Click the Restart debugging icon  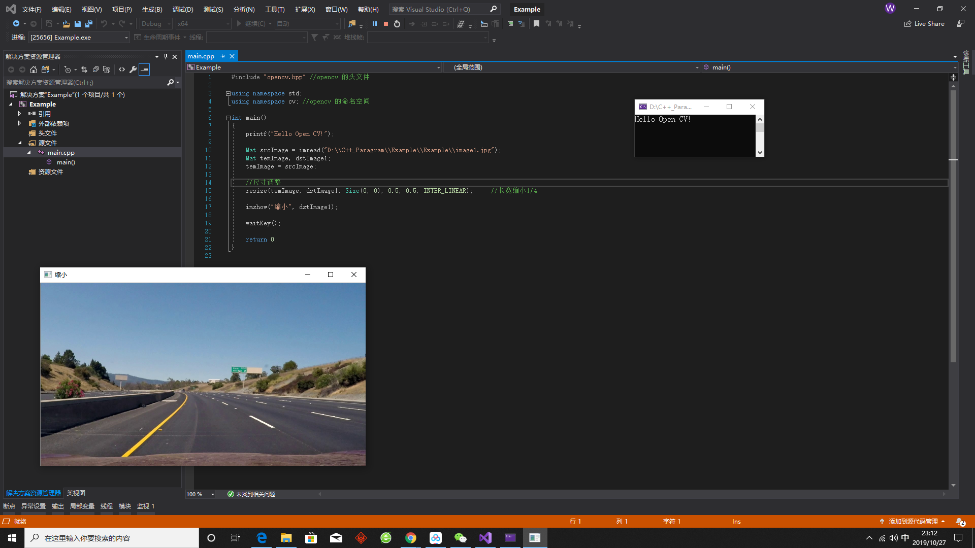[397, 23]
